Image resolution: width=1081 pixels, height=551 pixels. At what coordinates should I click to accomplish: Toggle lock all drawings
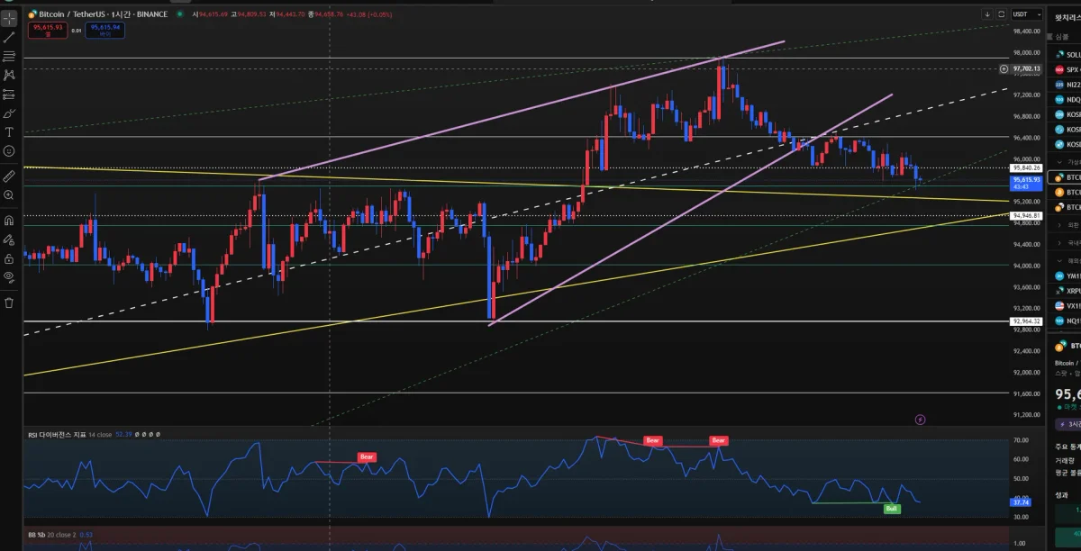pos(9,258)
